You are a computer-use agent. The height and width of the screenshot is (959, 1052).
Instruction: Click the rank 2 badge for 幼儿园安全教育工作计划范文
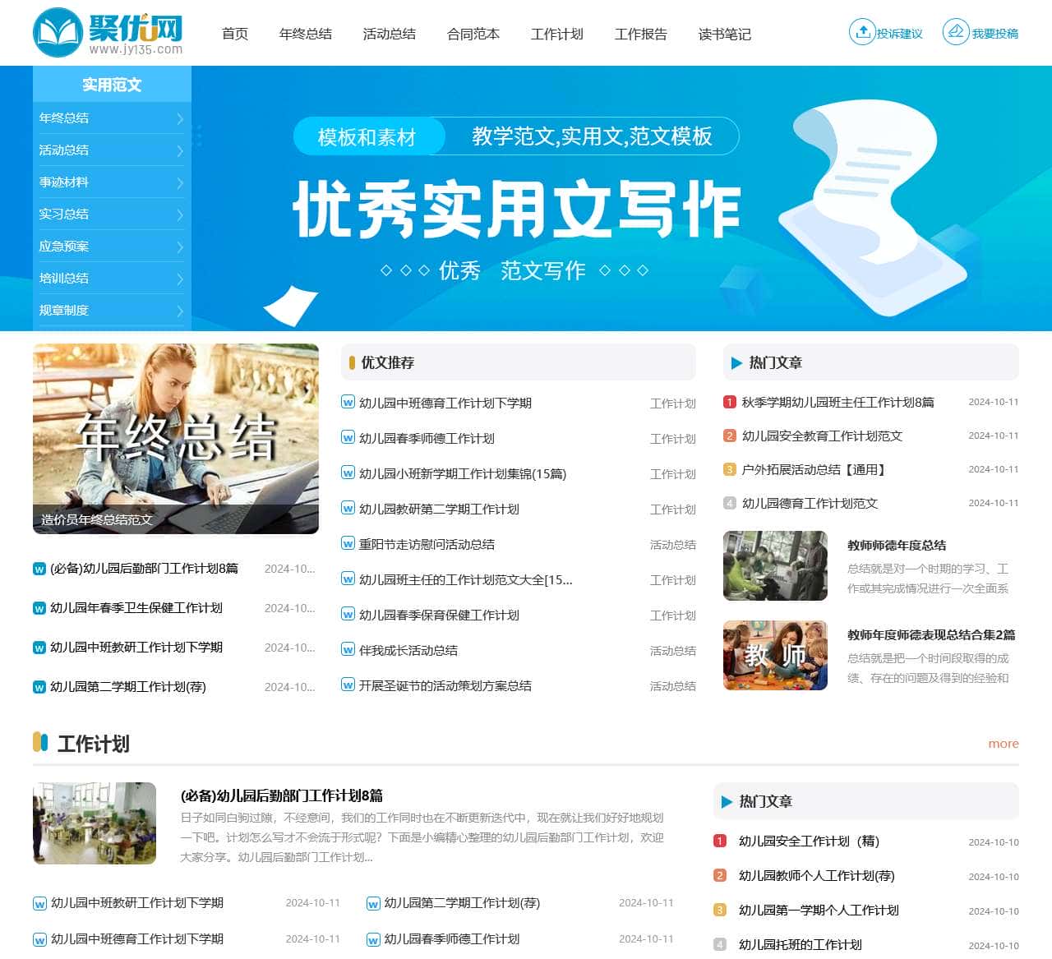tap(729, 436)
